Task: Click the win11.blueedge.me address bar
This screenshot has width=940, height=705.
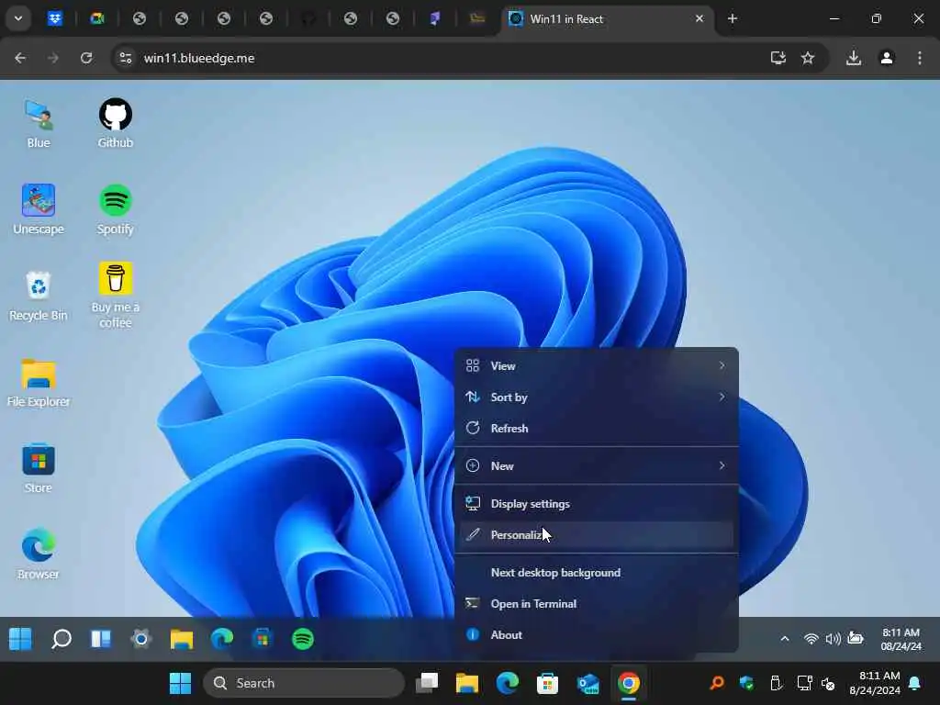Action: click(199, 58)
